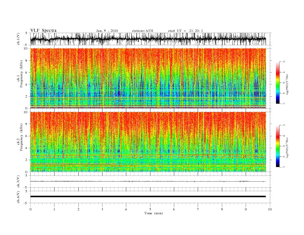Image resolution: width=304 pixels, height=235 pixels.
Task: Click the time axis tick label "4"
Action: 126,209
